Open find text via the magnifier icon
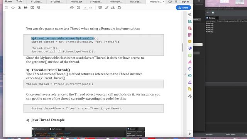 [39, 8]
